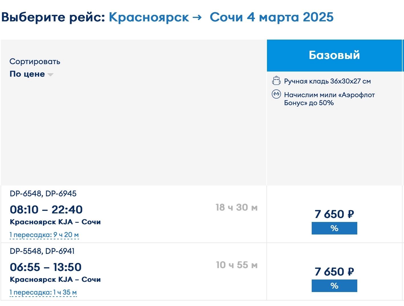Expand '1 пересадка: 1 ч 35 м' details
The height and width of the screenshot is (306, 404).
(43, 292)
